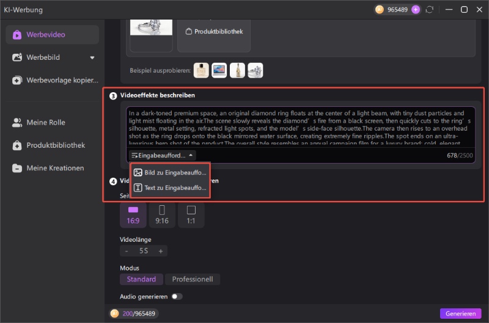Image resolution: width=489 pixels, height=323 pixels.
Task: Select the 16:9 aspect ratio
Action: pyautogui.click(x=133, y=215)
